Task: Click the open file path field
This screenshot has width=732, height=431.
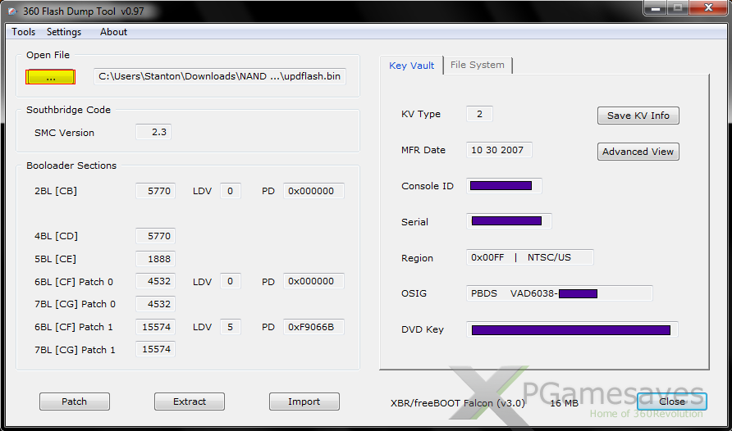Action: pos(219,77)
